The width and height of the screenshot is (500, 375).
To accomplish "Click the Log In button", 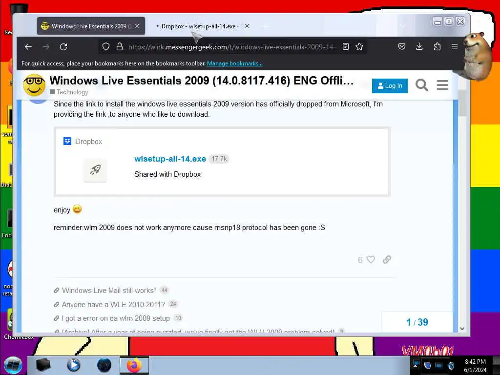I will click(x=390, y=86).
